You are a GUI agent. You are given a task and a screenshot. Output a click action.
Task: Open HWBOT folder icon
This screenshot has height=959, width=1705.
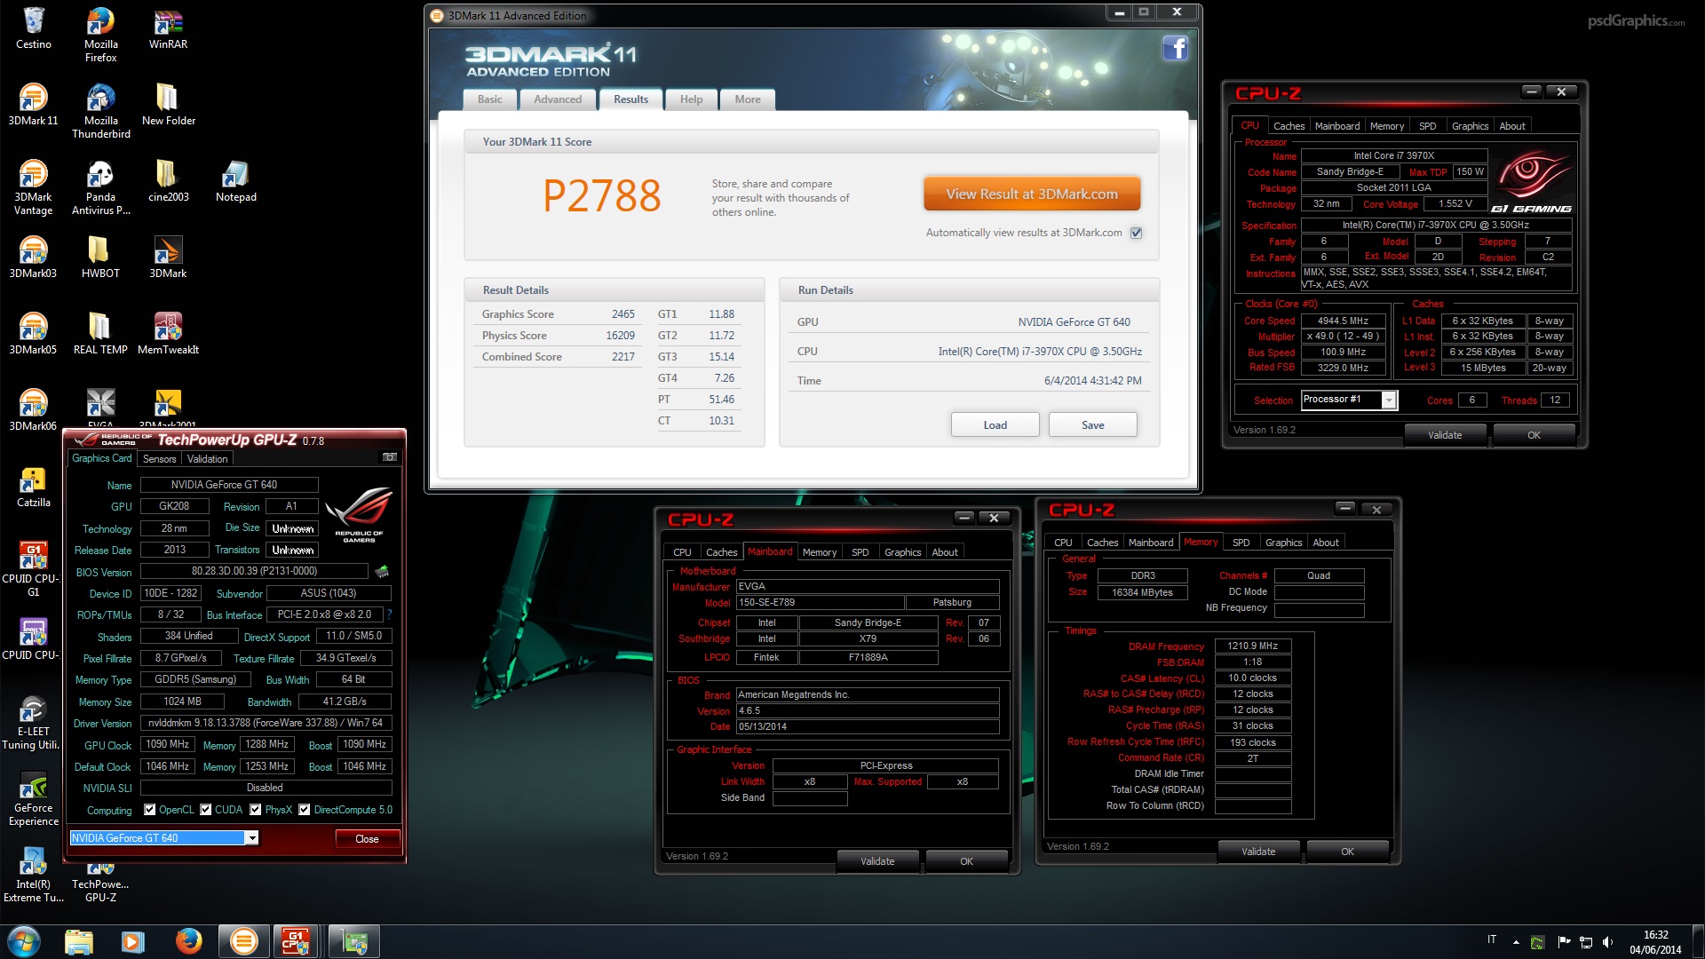click(x=100, y=258)
